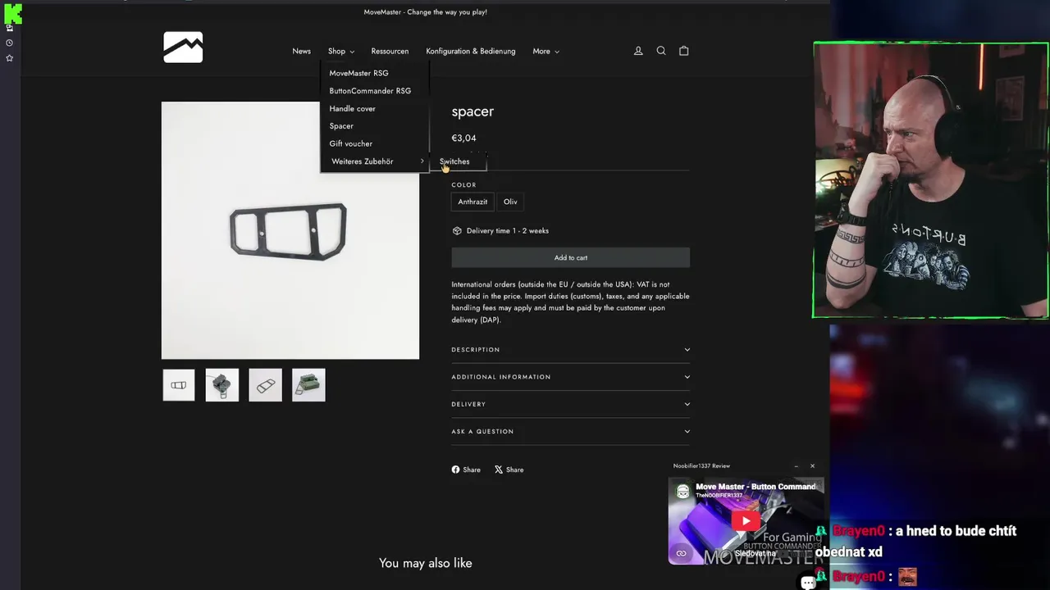This screenshot has height=590, width=1050.
Task: Close the Noobifier1337 Review popup
Action: [812, 466]
